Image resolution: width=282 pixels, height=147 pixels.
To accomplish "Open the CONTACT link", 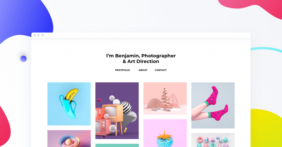I will (161, 70).
